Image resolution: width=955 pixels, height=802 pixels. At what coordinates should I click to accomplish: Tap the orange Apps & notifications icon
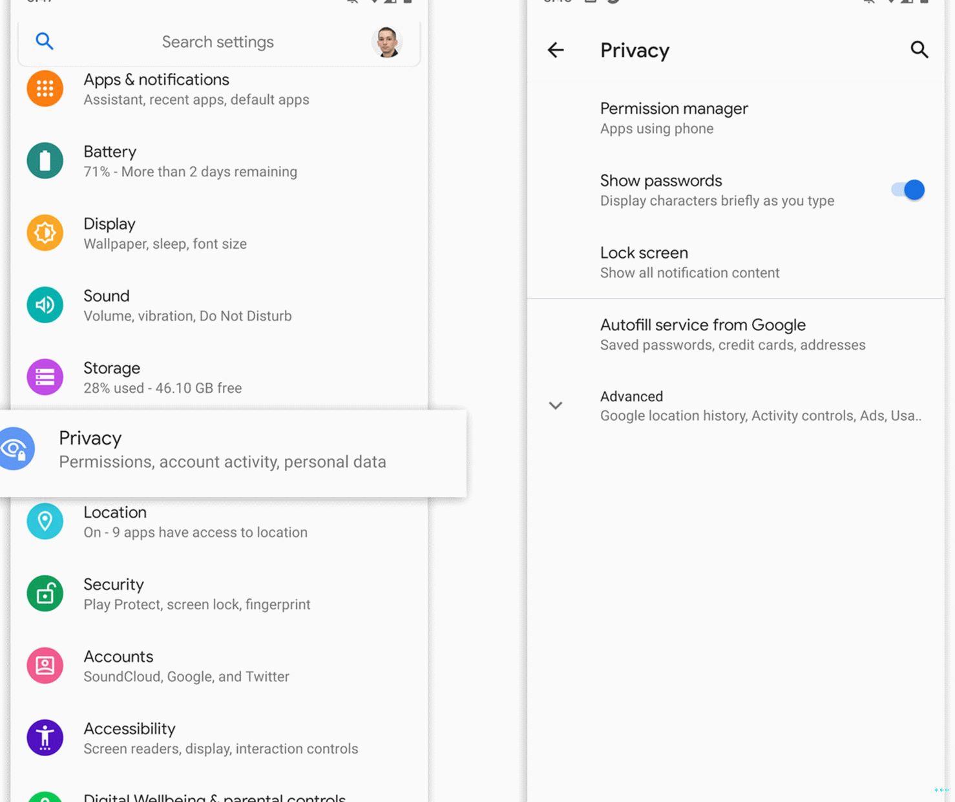(45, 89)
